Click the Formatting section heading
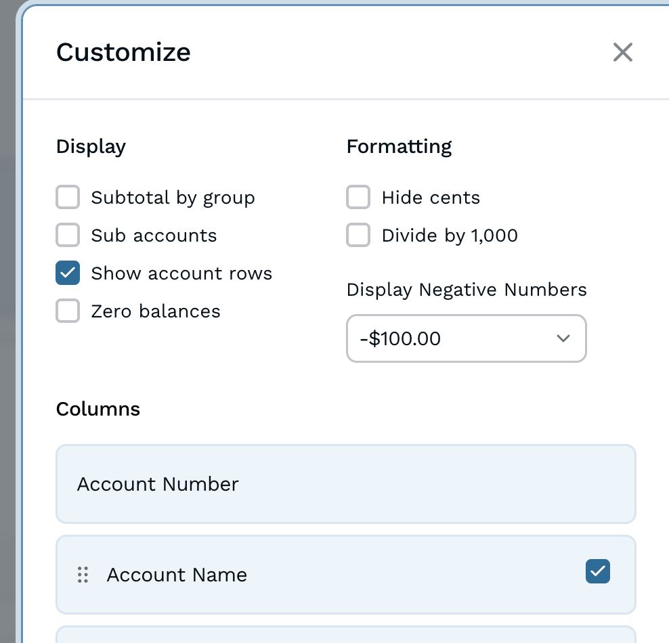 pos(399,146)
